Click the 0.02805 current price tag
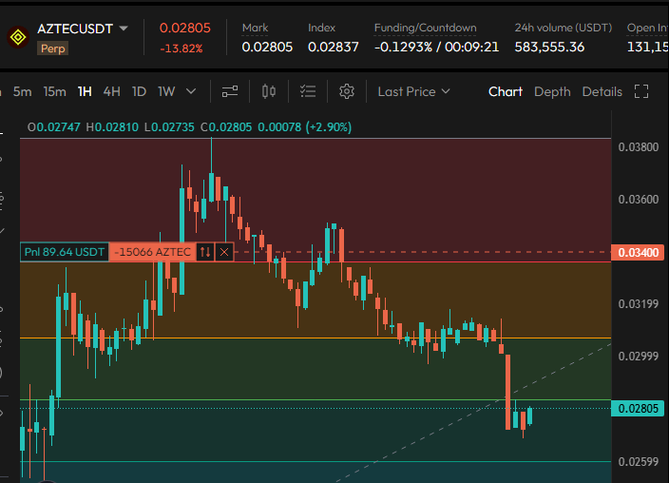The width and height of the screenshot is (669, 483). click(638, 409)
